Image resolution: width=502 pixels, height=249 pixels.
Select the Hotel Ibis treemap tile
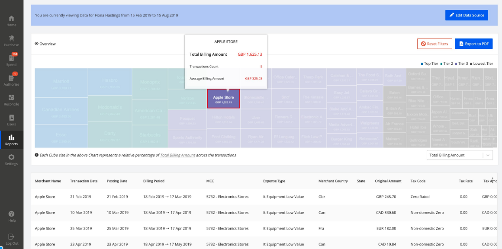tap(418, 129)
